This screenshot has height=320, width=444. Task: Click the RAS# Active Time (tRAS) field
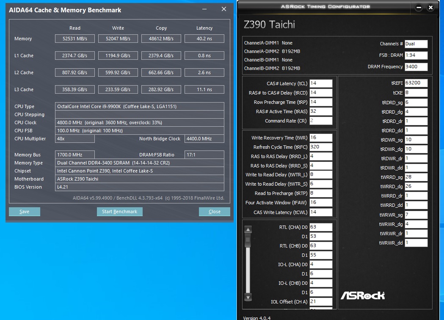(321, 111)
